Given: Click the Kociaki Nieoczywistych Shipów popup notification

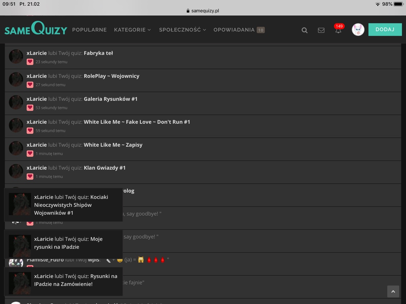Looking at the screenshot, I should (x=64, y=205).
